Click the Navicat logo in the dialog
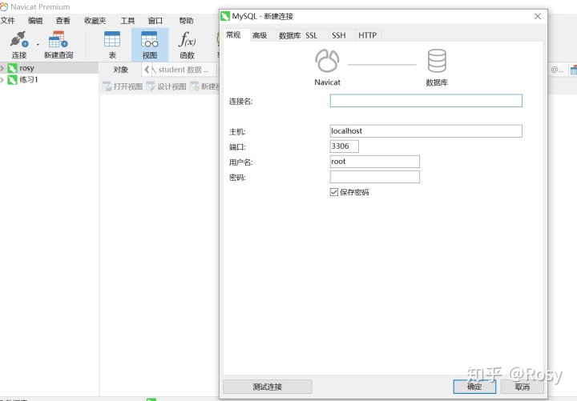 coord(327,61)
